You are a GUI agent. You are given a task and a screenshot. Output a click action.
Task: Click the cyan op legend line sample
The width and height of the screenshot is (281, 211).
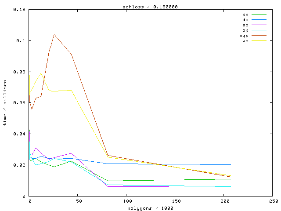pos(259,30)
